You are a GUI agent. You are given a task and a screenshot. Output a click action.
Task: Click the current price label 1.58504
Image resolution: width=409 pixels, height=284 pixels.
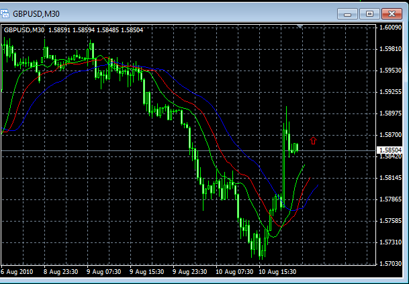click(x=390, y=150)
